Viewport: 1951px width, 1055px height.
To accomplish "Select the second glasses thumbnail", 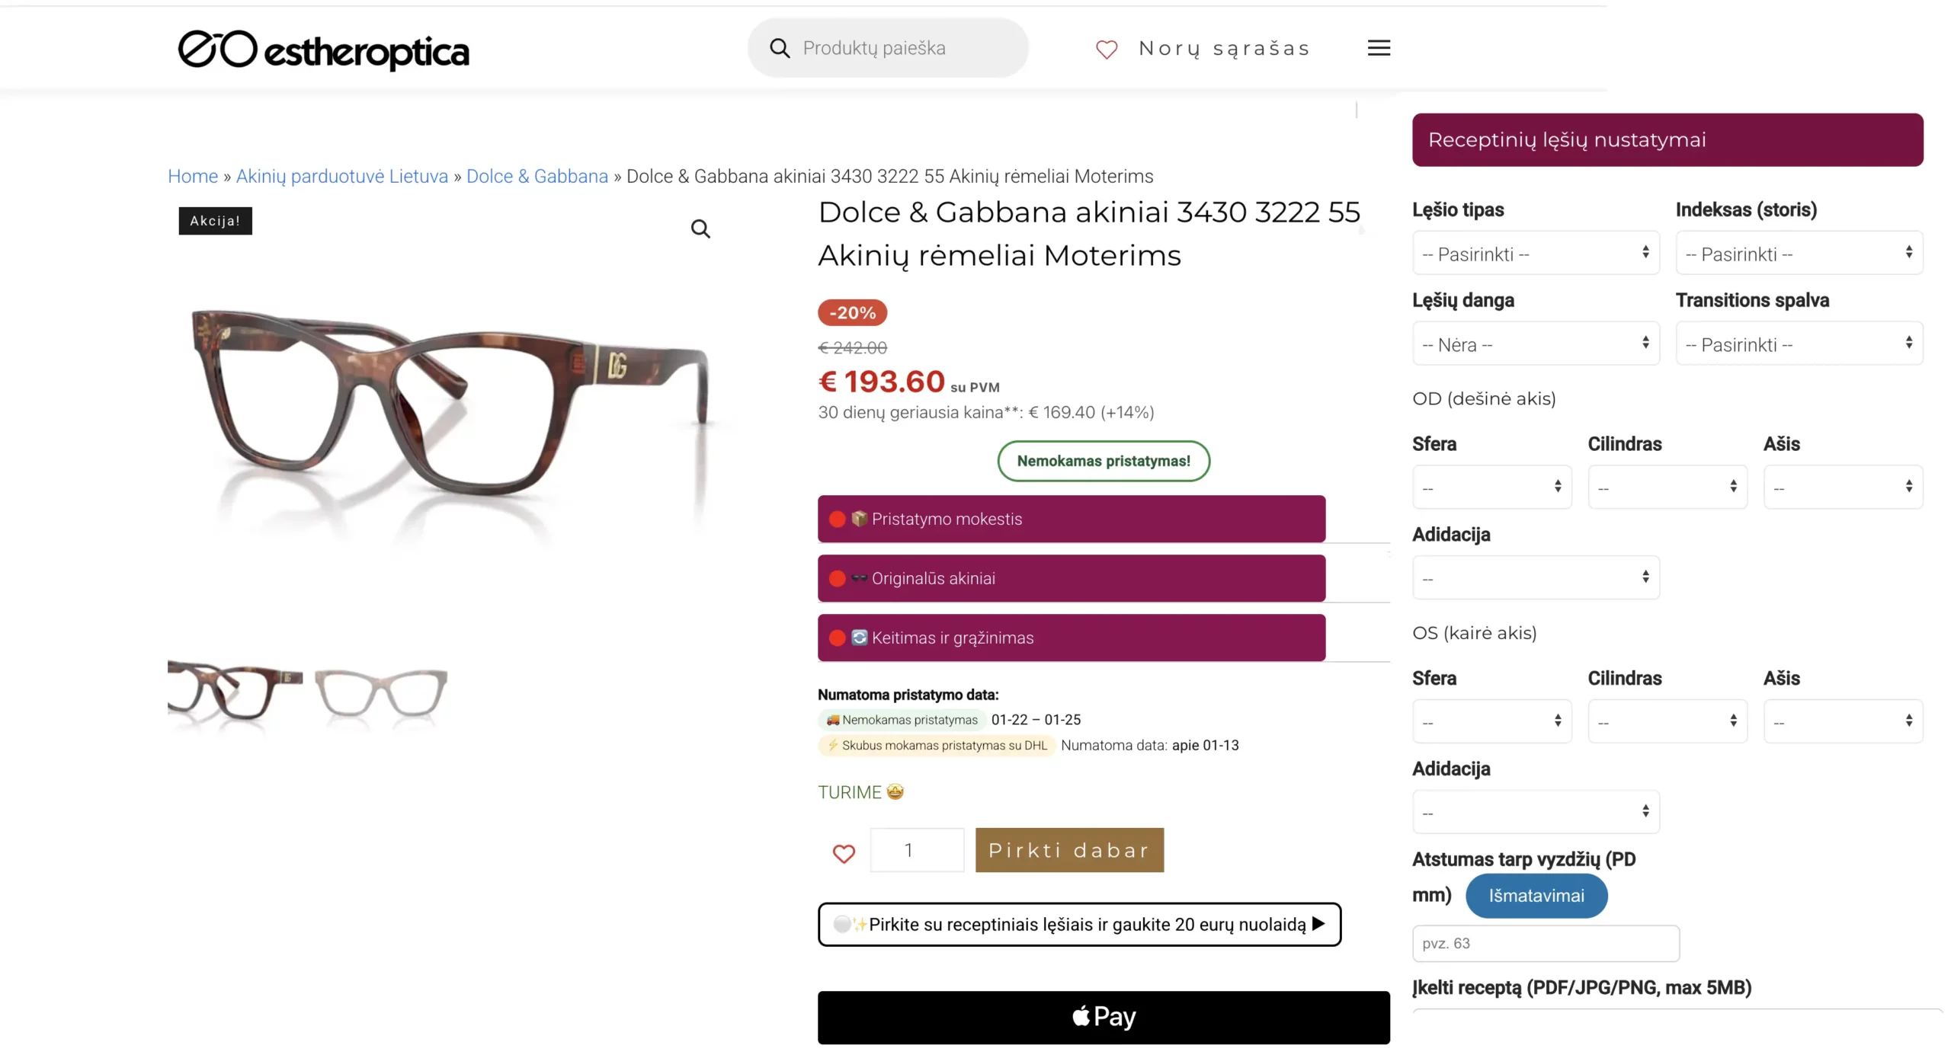I will (381, 692).
